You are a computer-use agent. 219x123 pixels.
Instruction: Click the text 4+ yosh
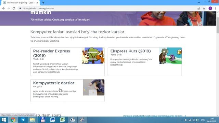37,86
